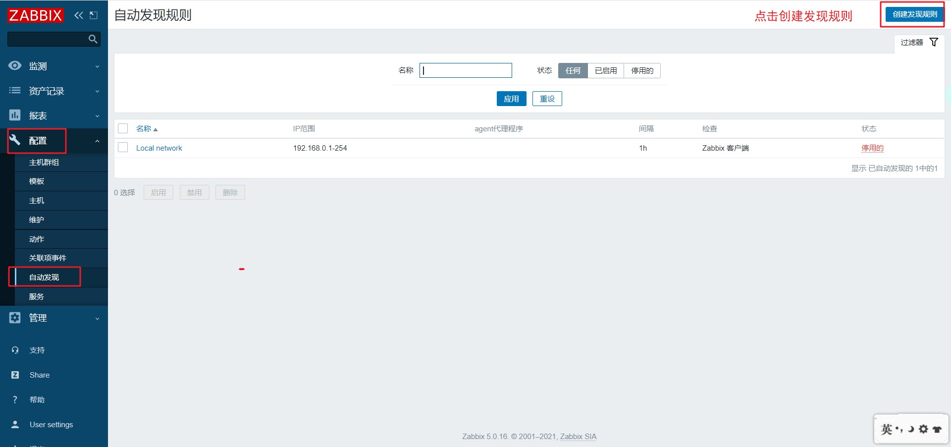The height and width of the screenshot is (447, 951).
Task: Click the 禁用 bulk action button
Action: click(x=194, y=192)
